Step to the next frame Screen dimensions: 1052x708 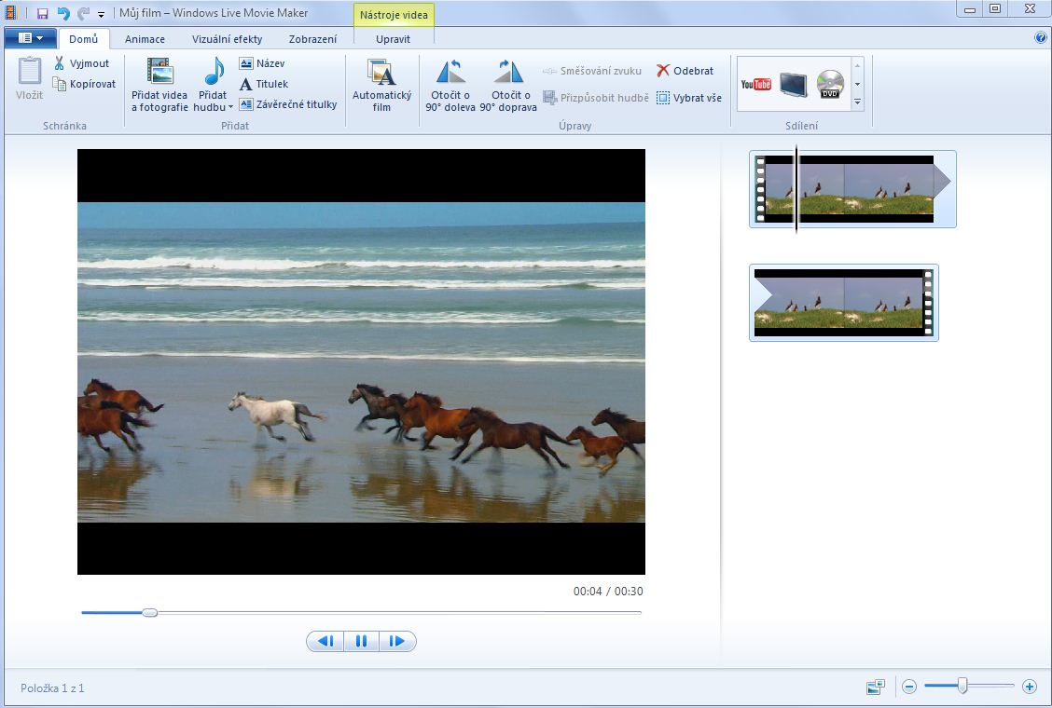tap(397, 641)
